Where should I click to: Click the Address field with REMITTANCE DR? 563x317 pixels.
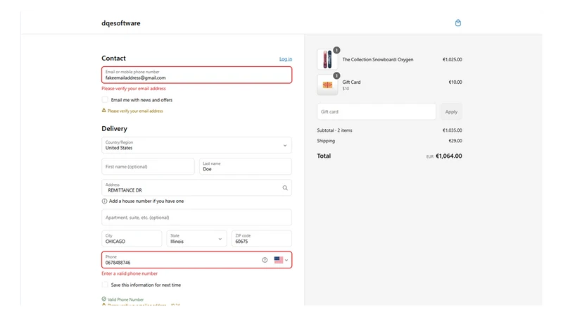tap(196, 187)
